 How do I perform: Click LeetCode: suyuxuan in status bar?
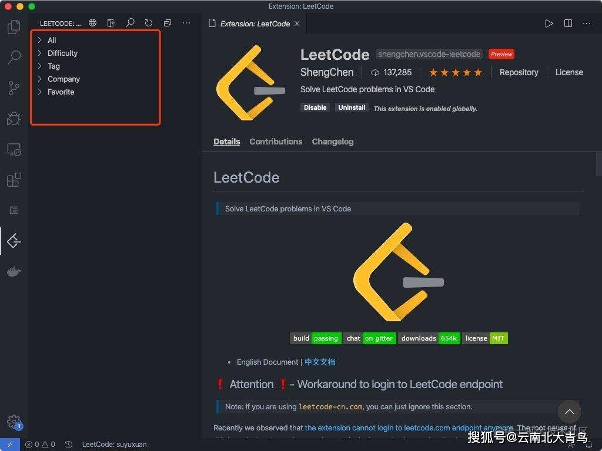[114, 444]
